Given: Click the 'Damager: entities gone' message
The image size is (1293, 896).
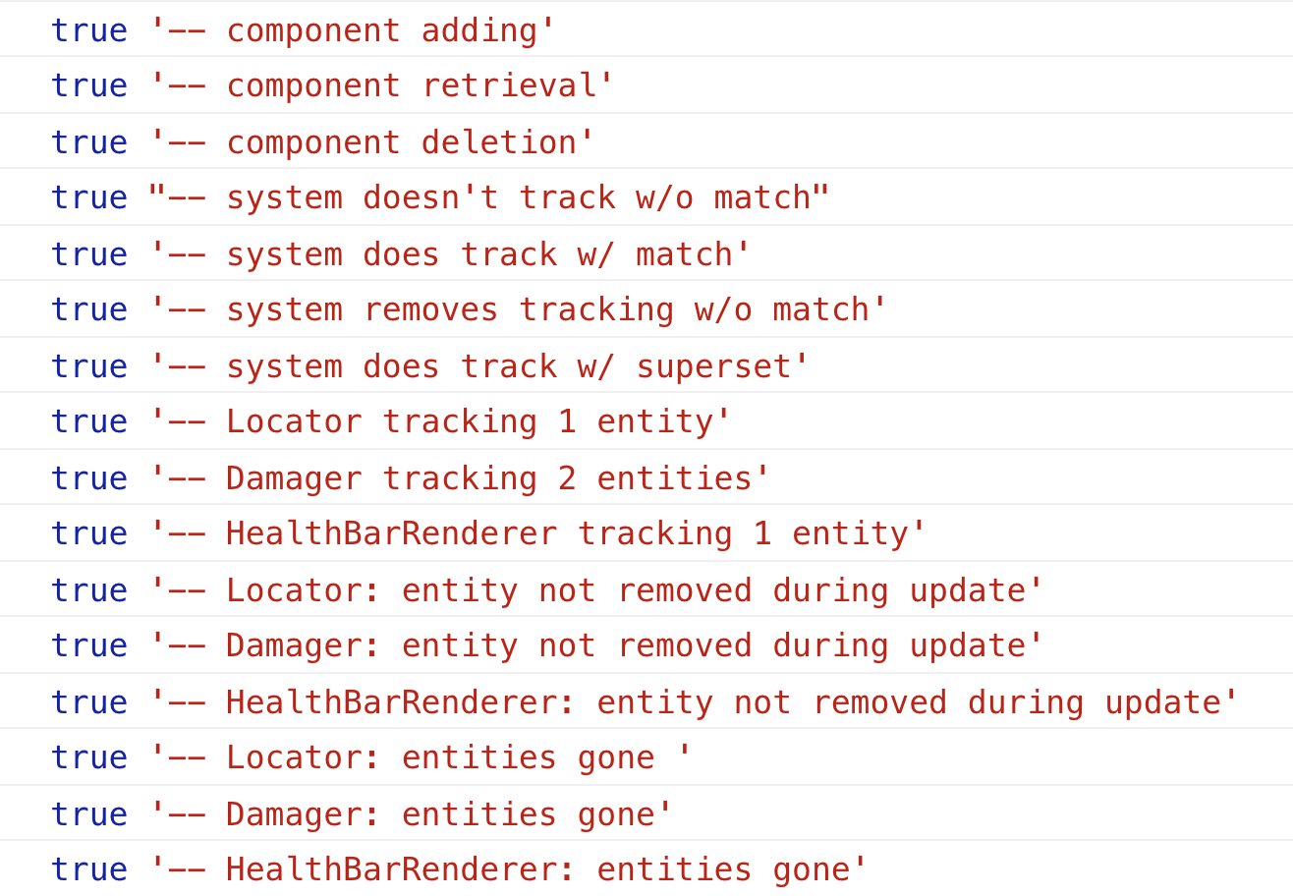Looking at the screenshot, I should coord(411,814).
